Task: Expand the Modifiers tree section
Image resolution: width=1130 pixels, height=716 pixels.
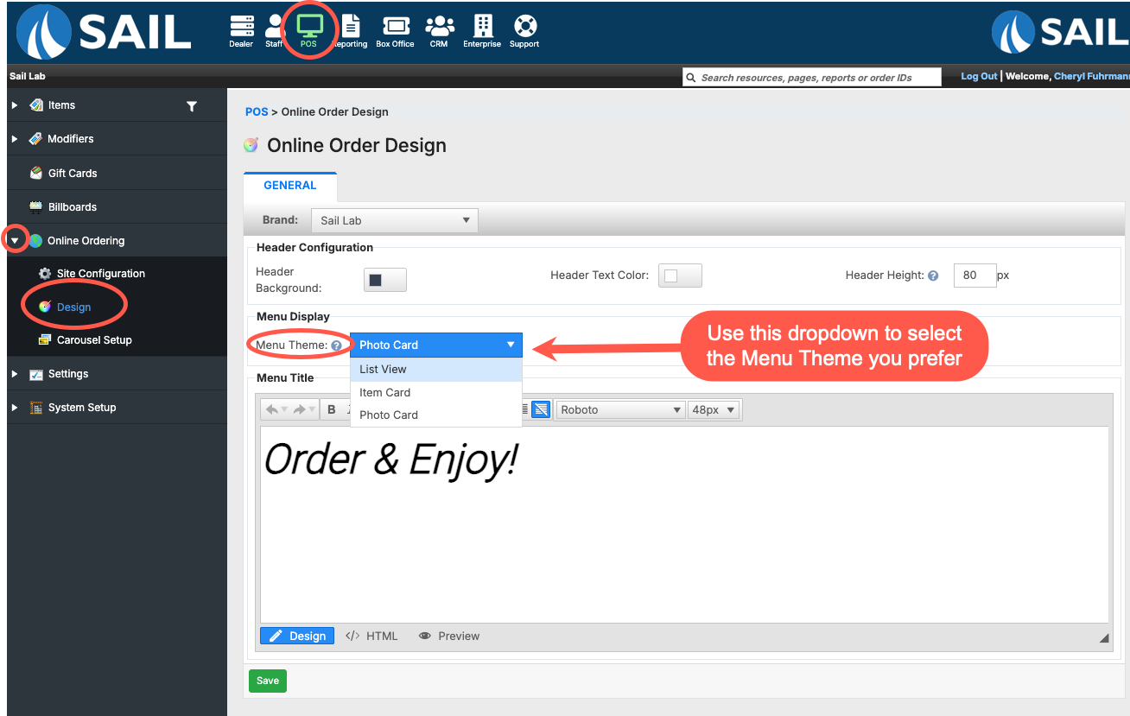Action: point(15,139)
